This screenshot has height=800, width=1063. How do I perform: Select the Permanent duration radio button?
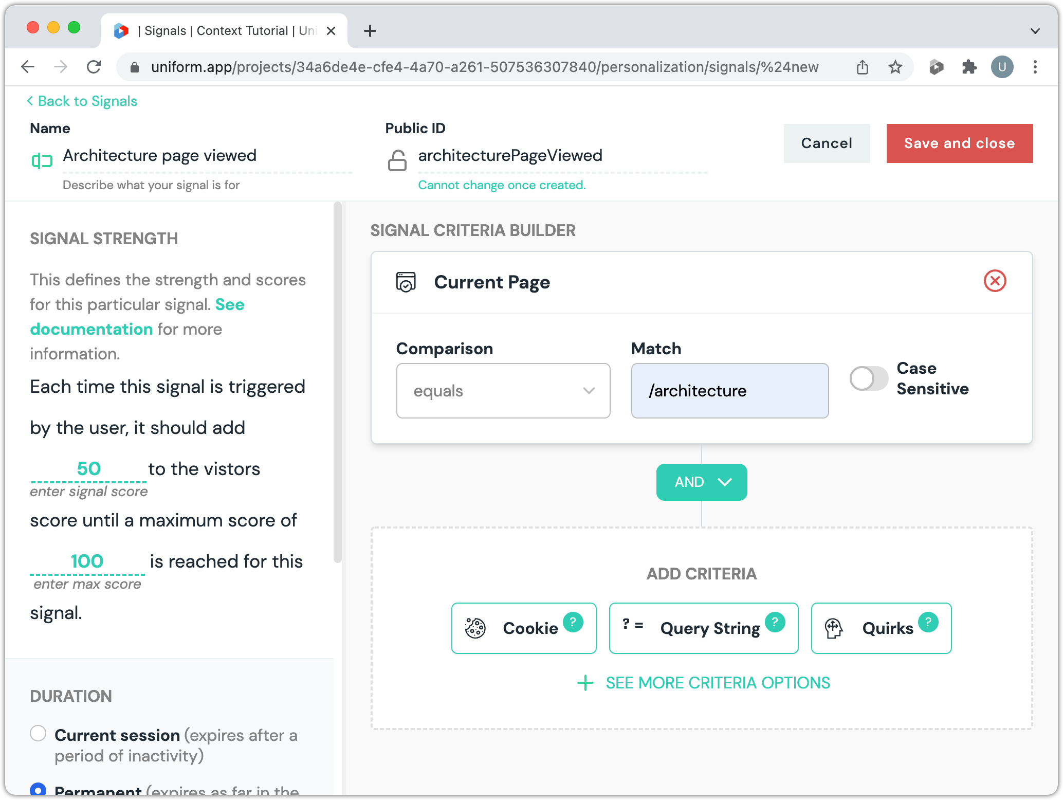tap(38, 789)
